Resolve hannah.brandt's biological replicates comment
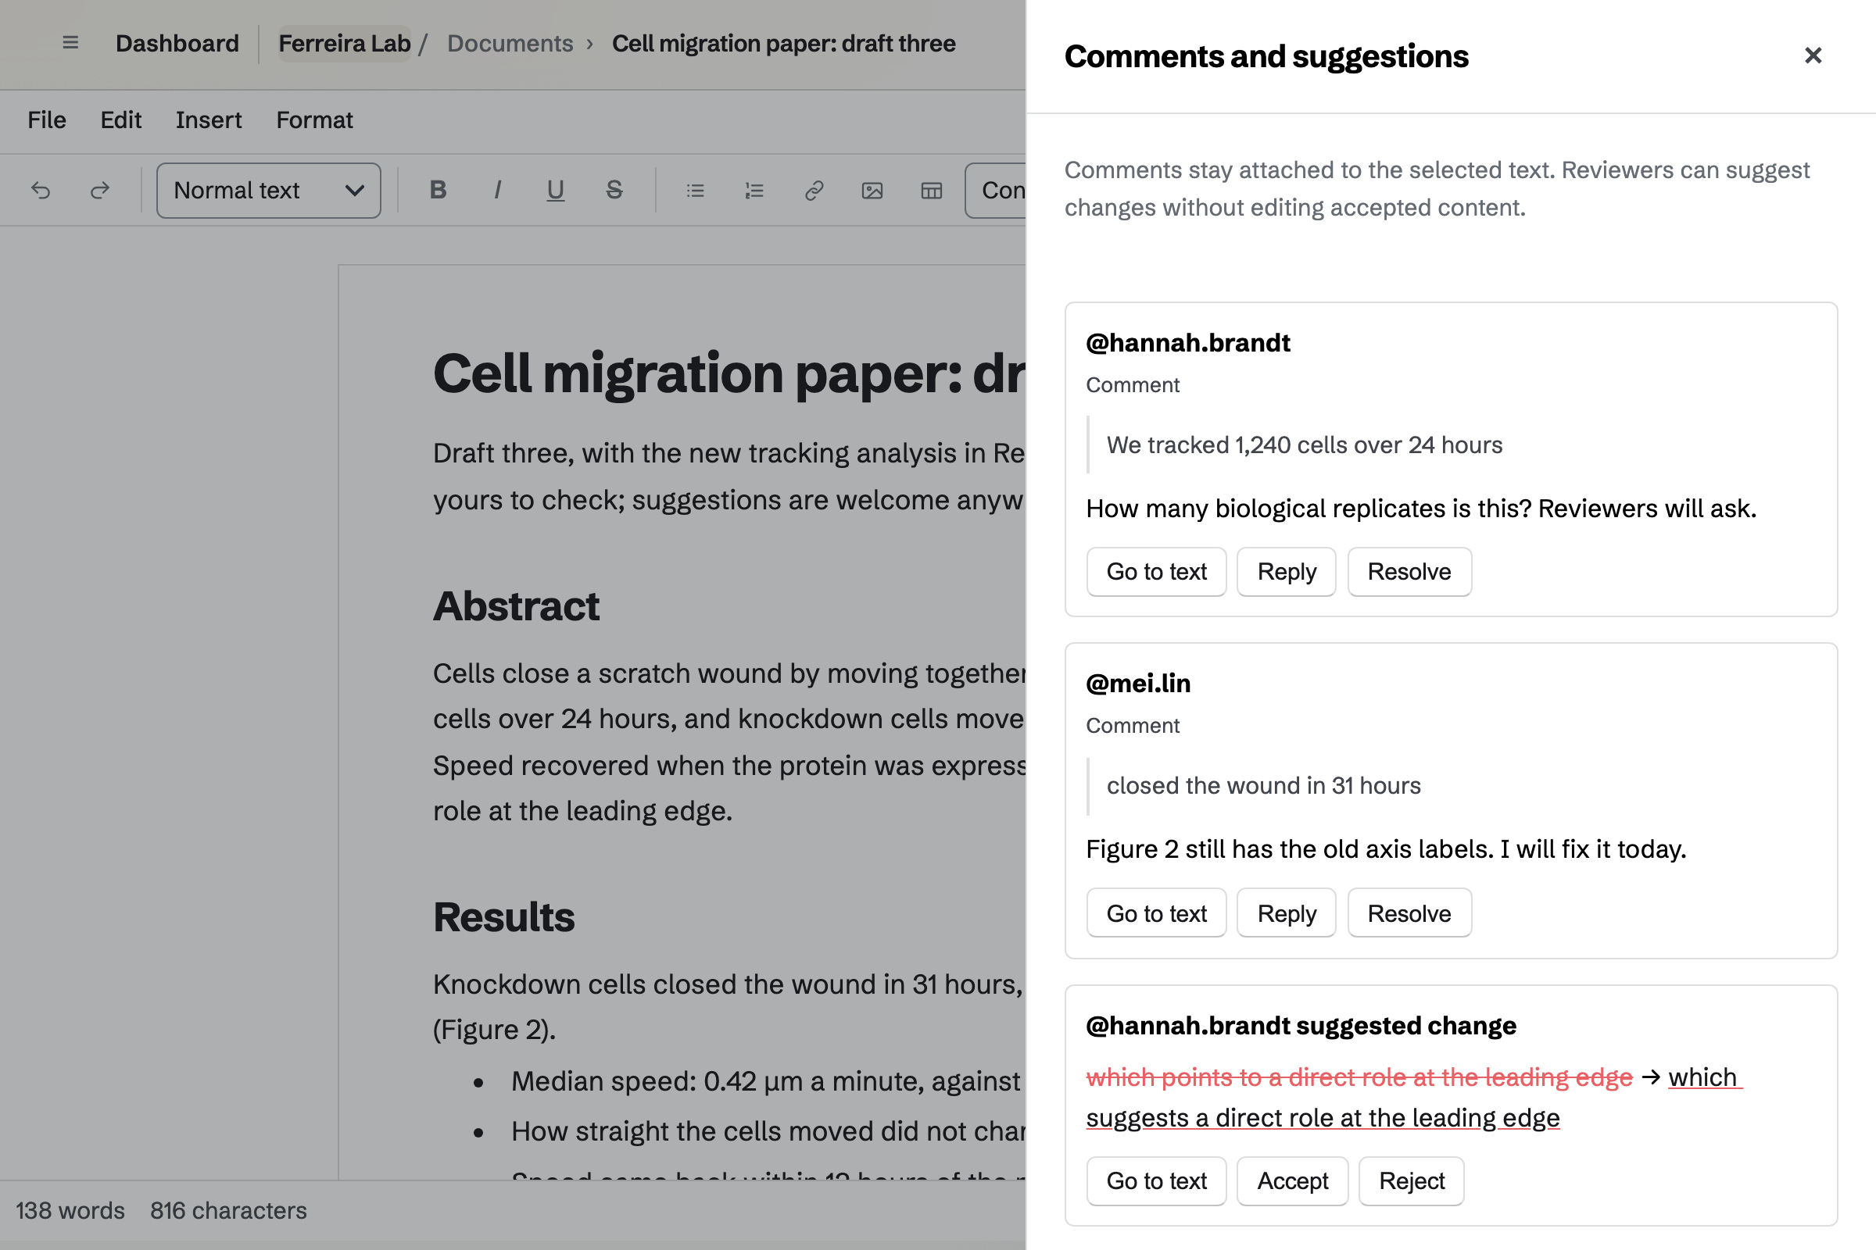 (x=1409, y=572)
